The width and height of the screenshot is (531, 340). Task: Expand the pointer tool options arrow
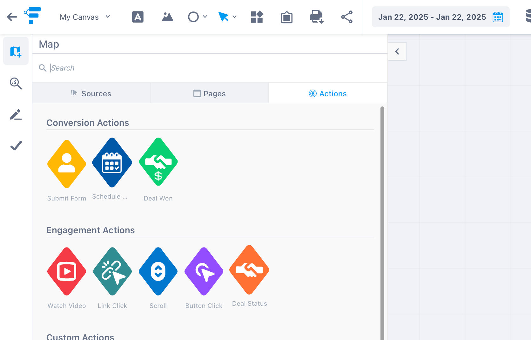click(234, 17)
